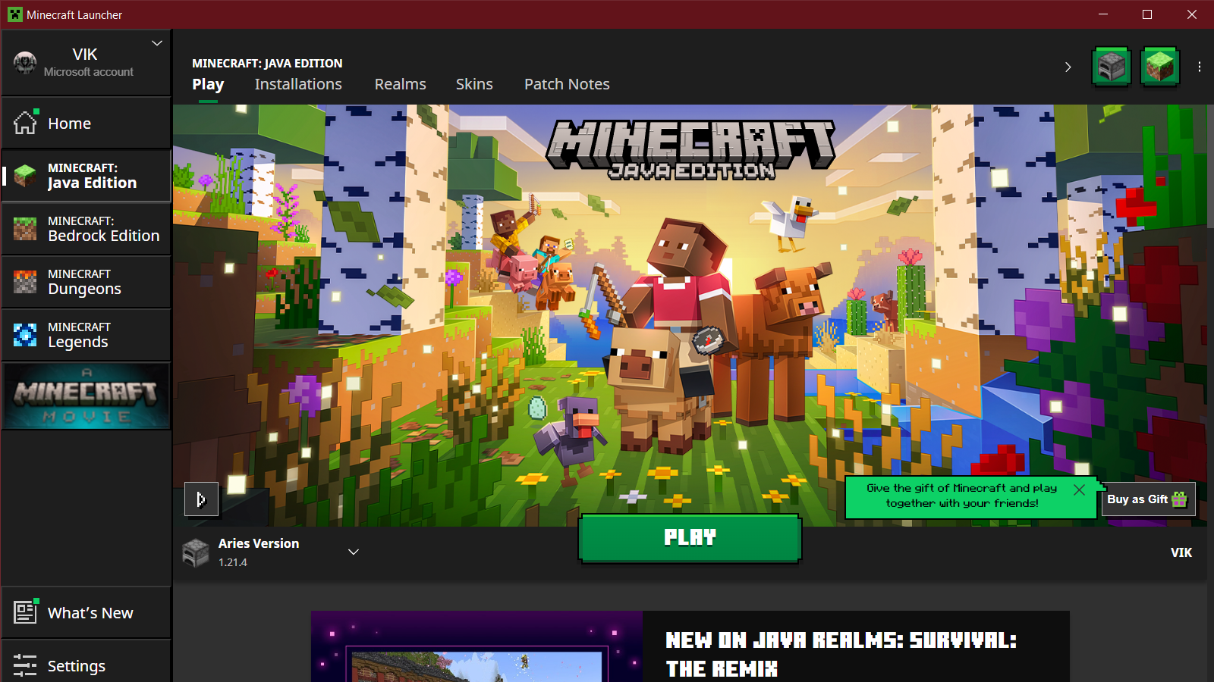This screenshot has width=1214, height=682.
Task: Dismiss the gift tooltip with X
Action: point(1079,490)
